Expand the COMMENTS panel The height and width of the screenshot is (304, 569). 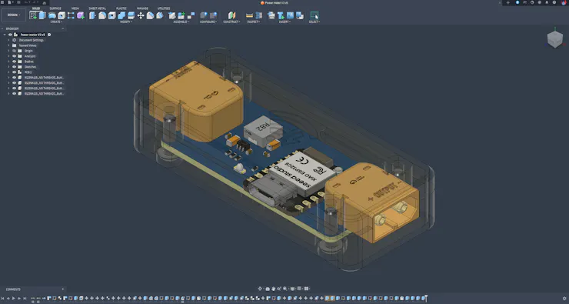click(62, 289)
